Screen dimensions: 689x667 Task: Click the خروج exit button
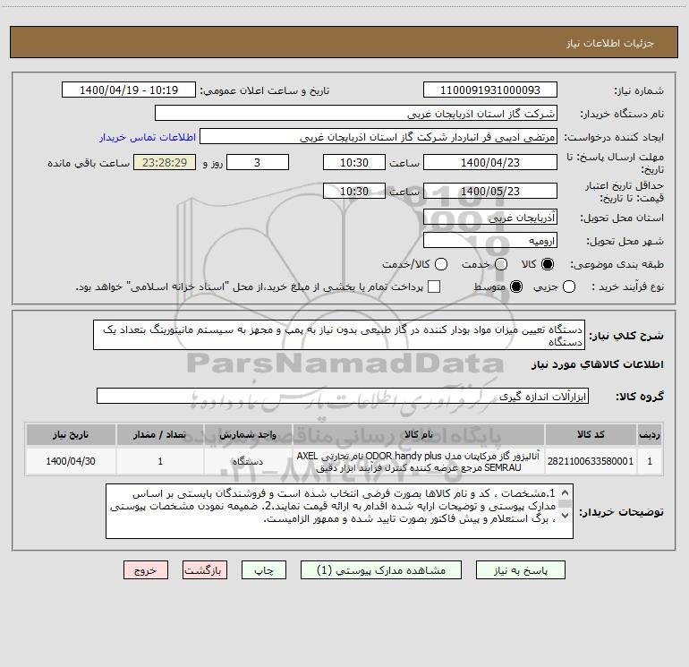pos(146,570)
